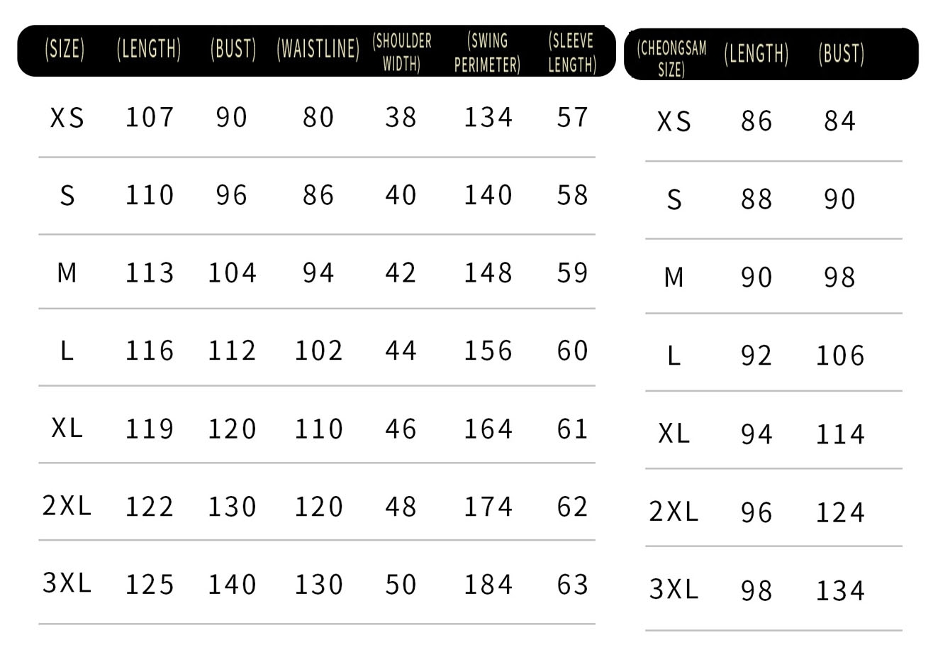Select the (SLEEVE LENGTH) header
The image size is (933, 645).
571,53
